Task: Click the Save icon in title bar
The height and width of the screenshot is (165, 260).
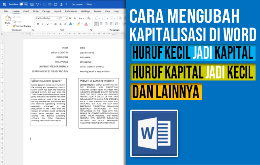Action: pos(32,4)
